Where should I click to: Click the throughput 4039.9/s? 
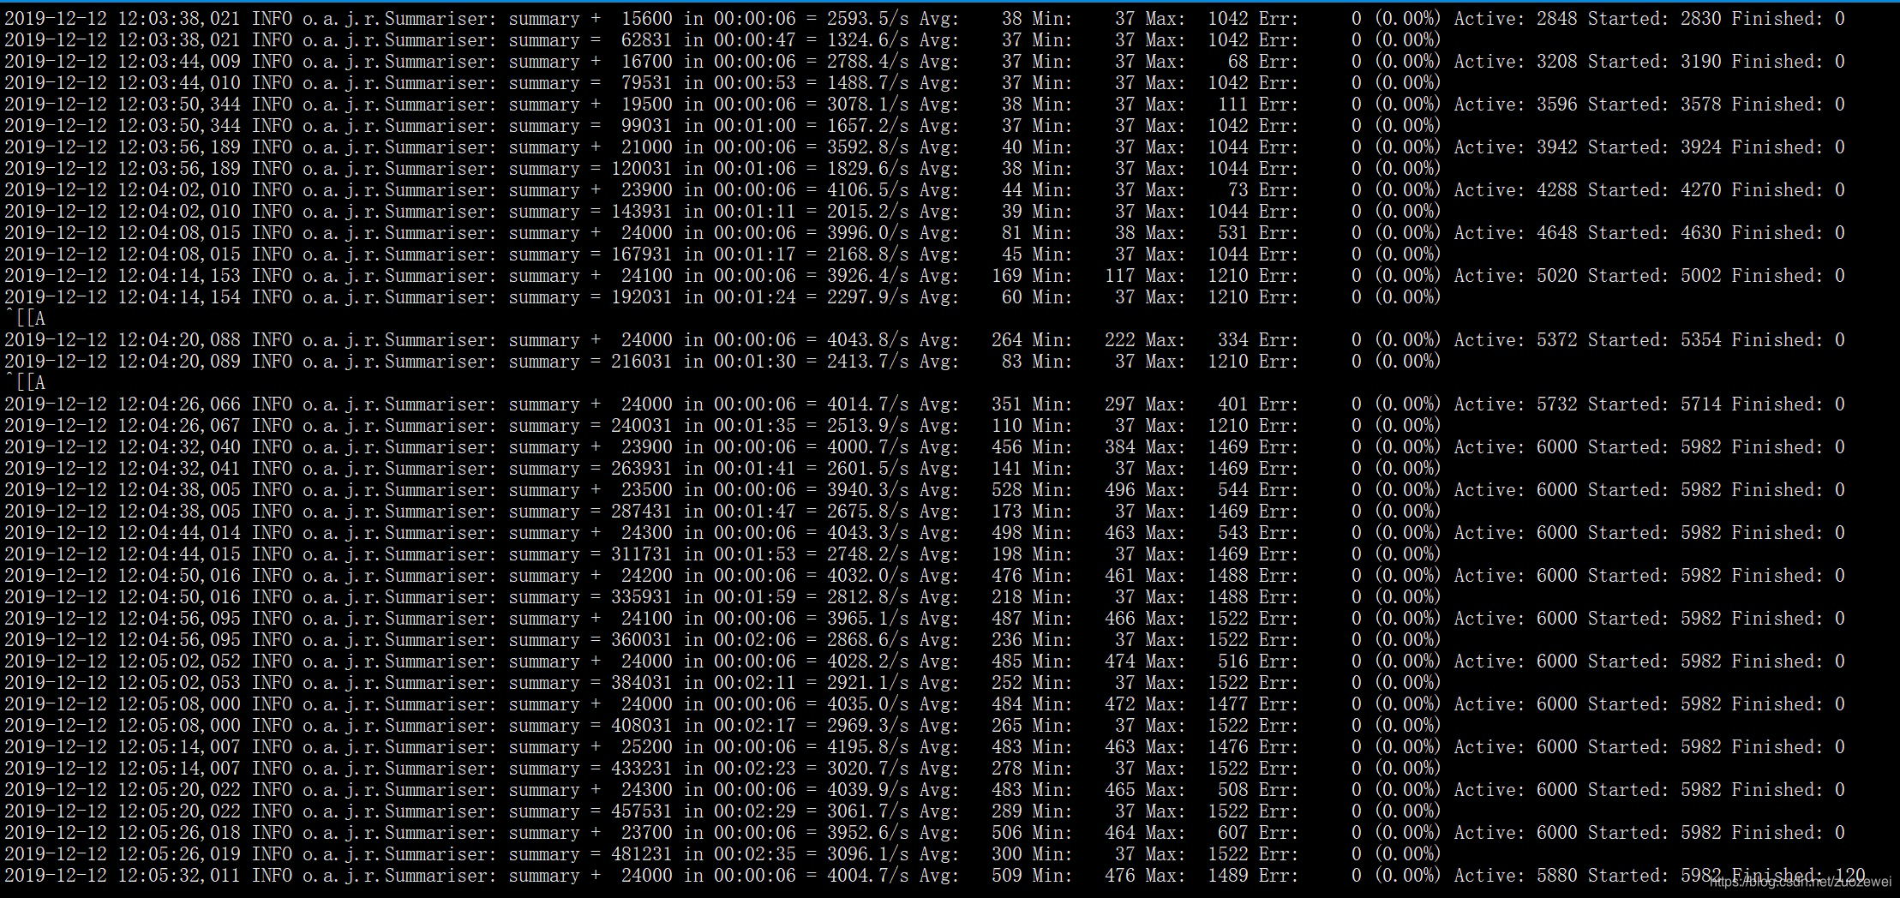867,790
